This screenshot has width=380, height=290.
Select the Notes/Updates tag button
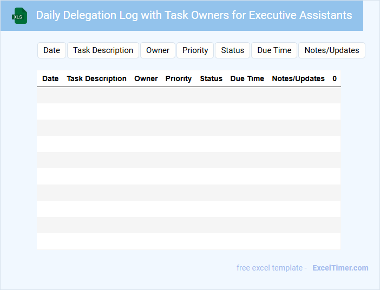(331, 50)
